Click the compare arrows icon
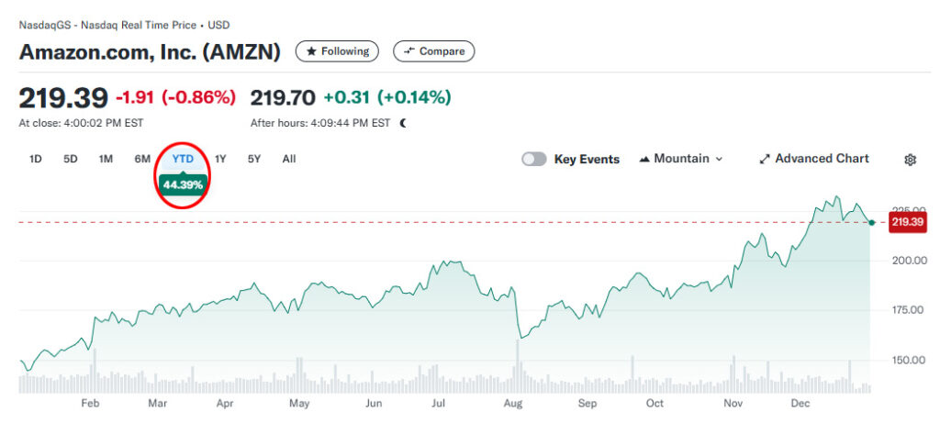The image size is (940, 423). click(x=409, y=51)
